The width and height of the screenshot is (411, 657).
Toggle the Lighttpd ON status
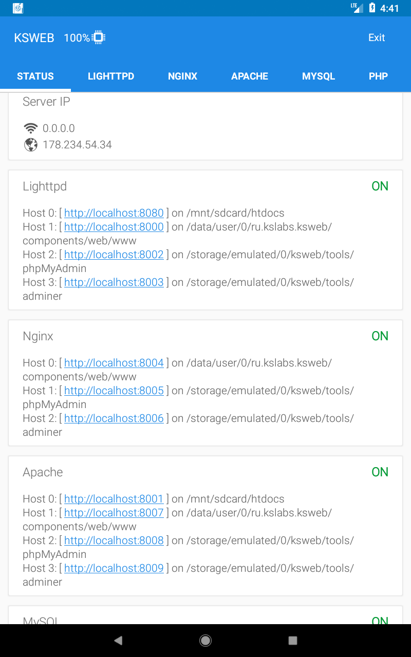pyautogui.click(x=380, y=186)
